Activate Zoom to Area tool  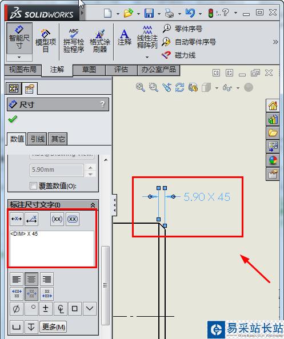[x=154, y=87]
